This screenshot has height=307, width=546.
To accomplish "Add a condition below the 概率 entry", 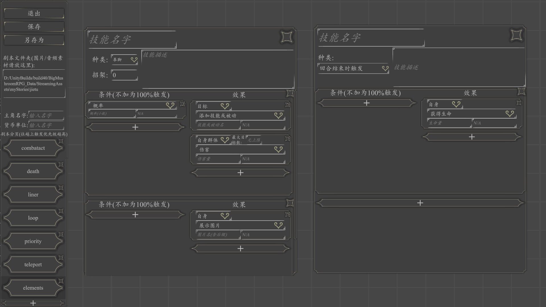I will [135, 127].
